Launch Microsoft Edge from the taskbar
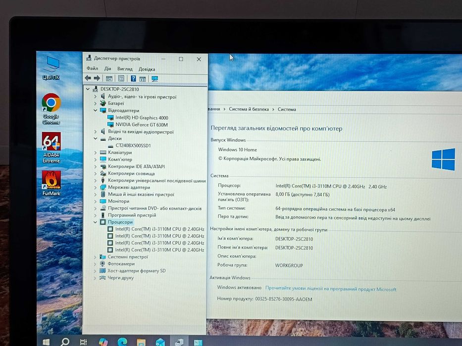 pos(122,342)
